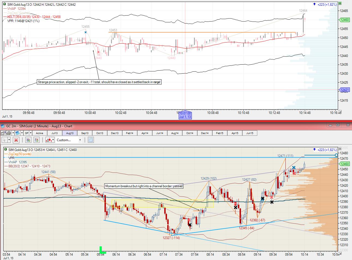Toggle the auto-scale A button on 2-minute chart
Screen dimensions: 352x260
(340, 149)
